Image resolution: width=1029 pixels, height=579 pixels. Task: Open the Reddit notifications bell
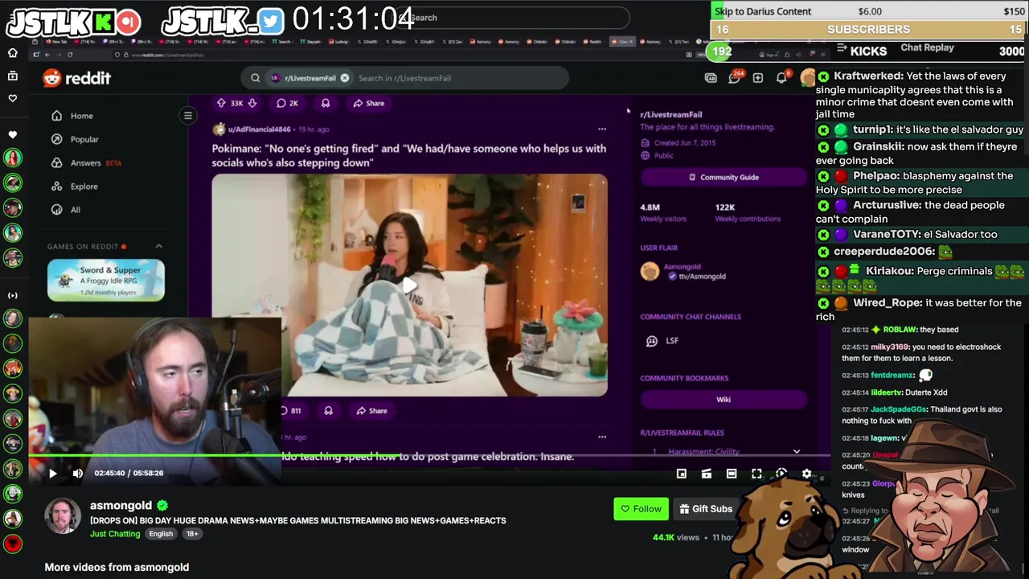click(781, 78)
